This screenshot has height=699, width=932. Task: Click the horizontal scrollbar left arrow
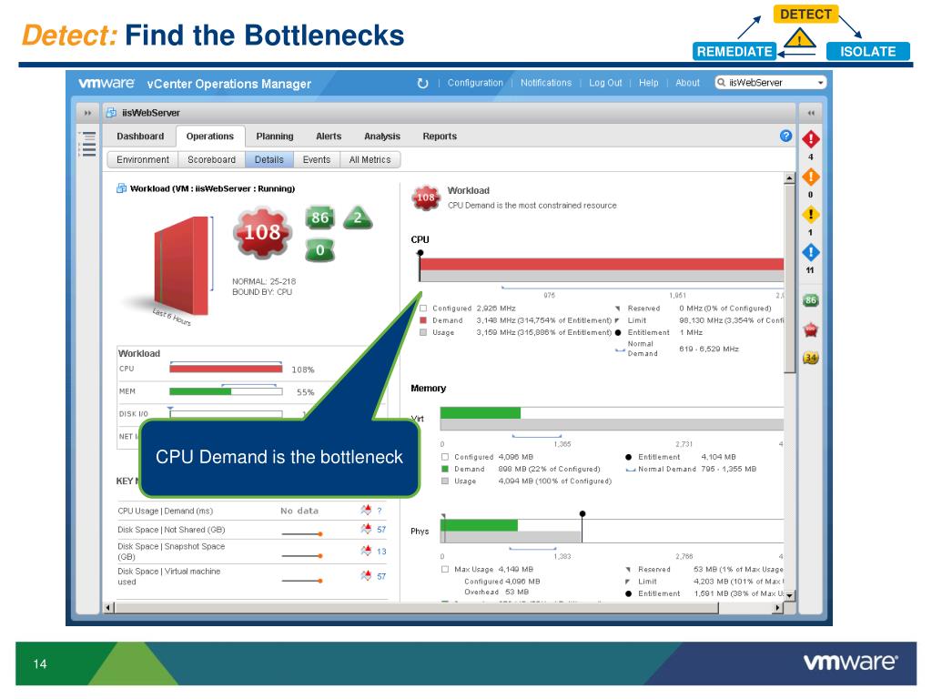pos(109,607)
